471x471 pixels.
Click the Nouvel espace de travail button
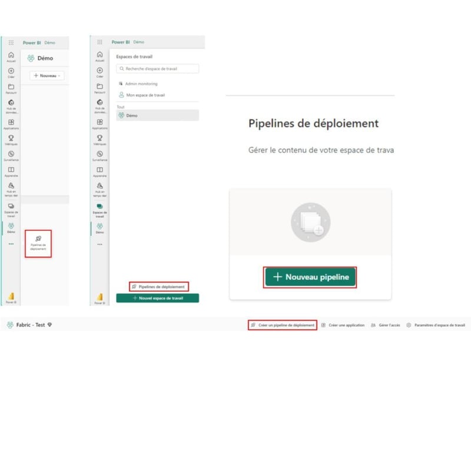(x=157, y=298)
